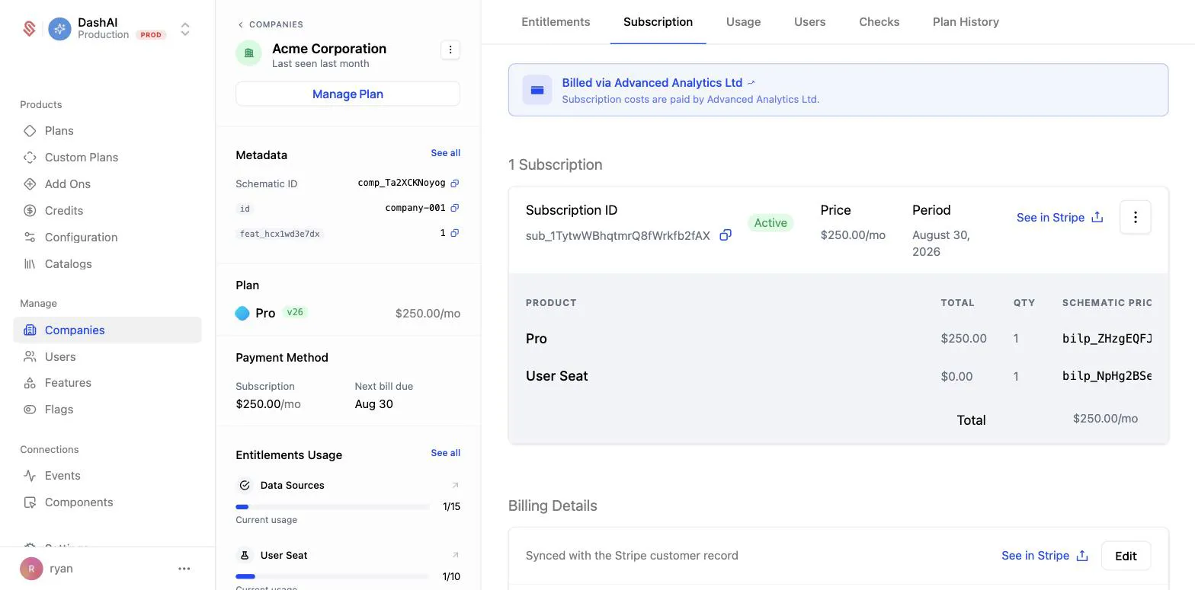Viewport: 1195px width, 590px height.
Task: Open Acme Corporation actions menu
Action: [450, 49]
